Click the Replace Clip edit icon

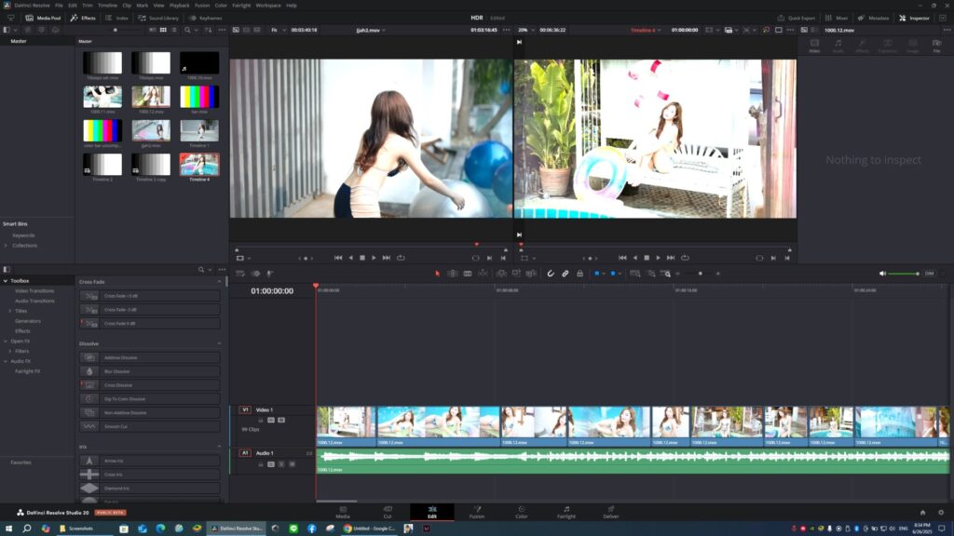(x=531, y=274)
